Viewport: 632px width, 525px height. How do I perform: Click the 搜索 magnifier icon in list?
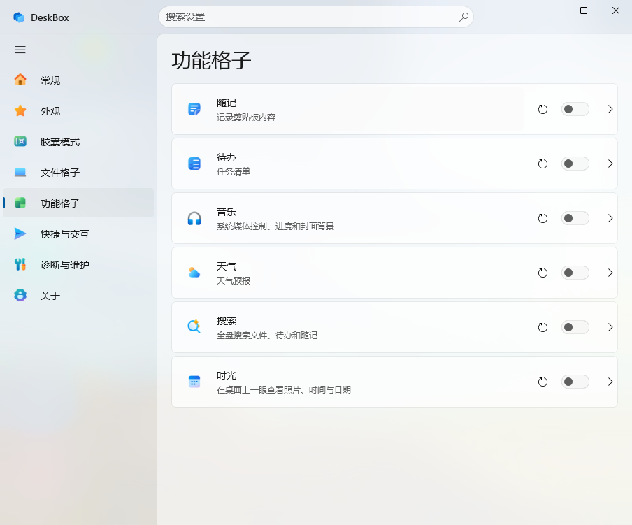(x=194, y=326)
